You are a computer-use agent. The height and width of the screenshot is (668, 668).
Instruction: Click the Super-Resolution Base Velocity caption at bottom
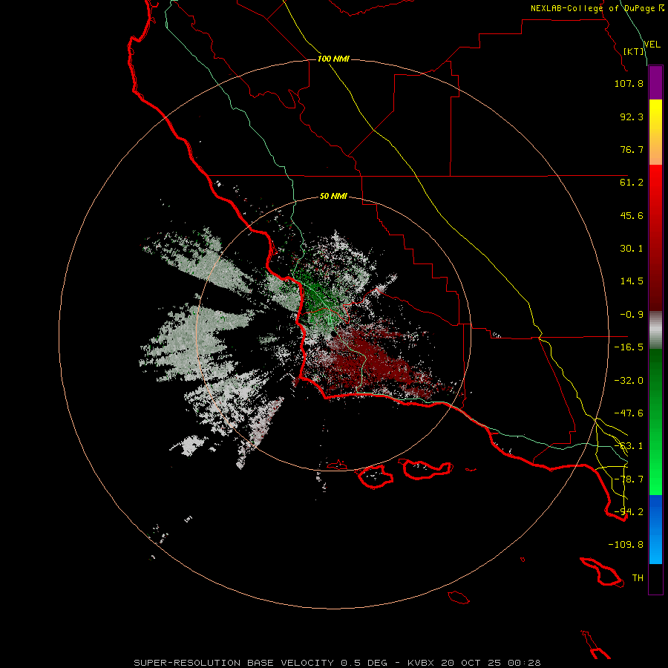[x=337, y=663]
